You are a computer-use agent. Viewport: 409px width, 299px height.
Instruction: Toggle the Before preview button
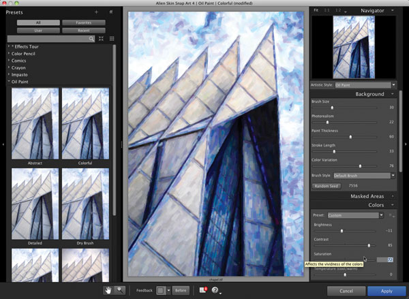tap(181, 290)
